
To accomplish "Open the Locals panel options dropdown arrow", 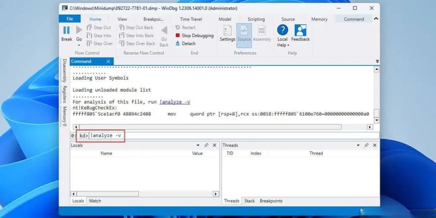I will pyautogui.click(x=198, y=145).
